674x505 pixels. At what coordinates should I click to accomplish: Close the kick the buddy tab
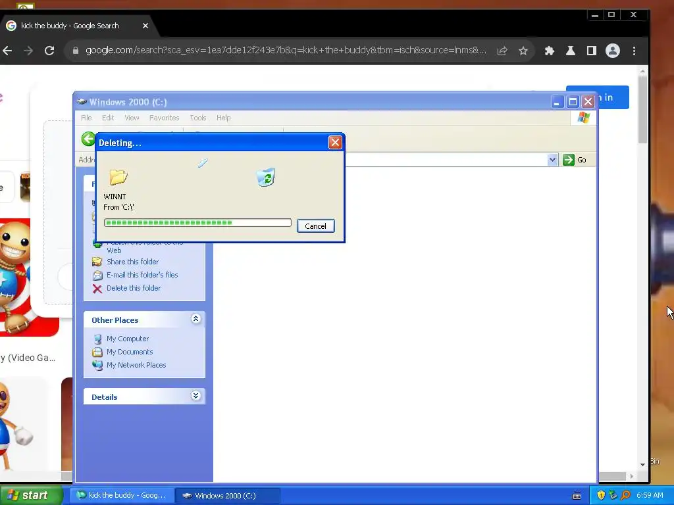click(145, 26)
